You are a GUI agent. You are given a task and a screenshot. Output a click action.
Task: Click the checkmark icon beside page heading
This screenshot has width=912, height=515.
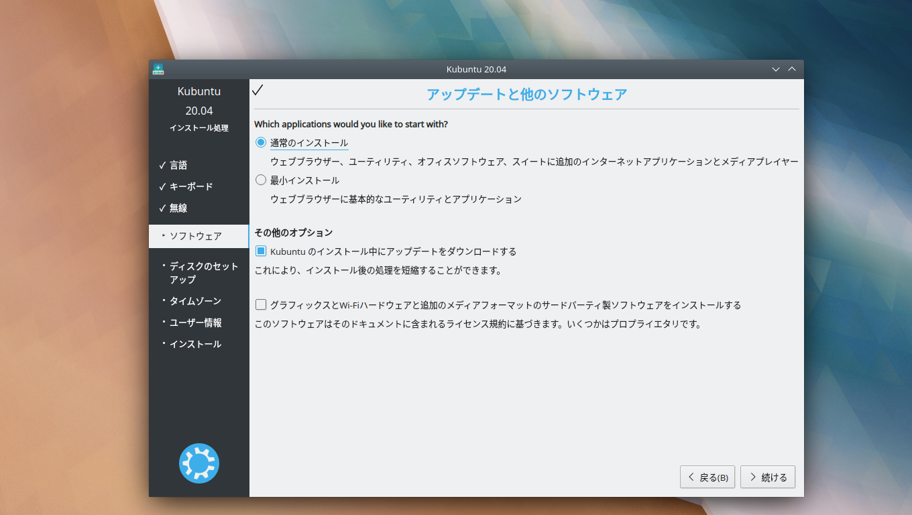[258, 90]
